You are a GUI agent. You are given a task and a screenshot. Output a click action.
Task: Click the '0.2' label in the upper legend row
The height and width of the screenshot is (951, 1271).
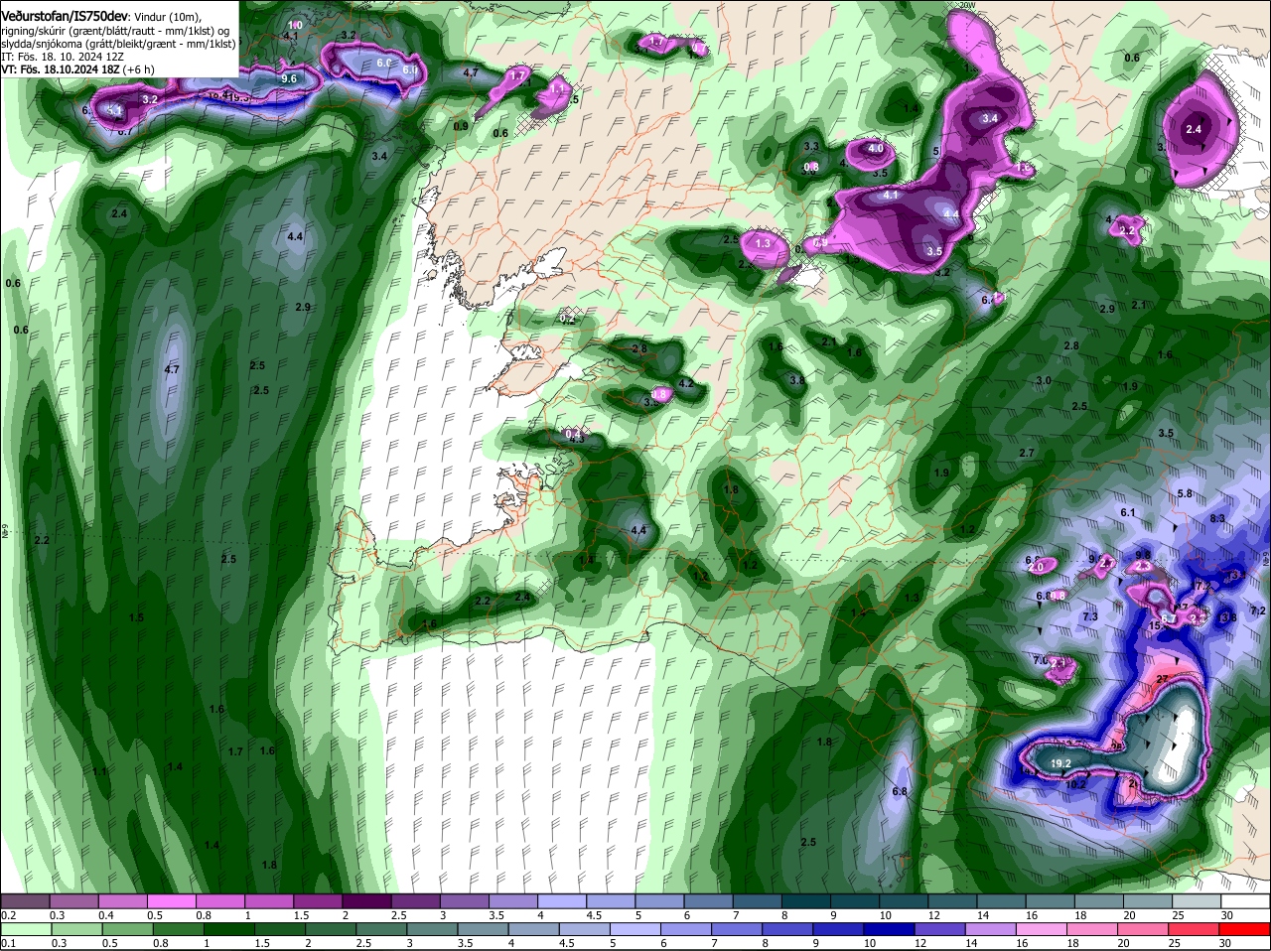coord(9,915)
